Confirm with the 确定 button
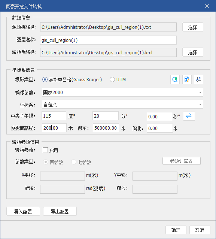This screenshot has width=216, height=239. coord(176,230)
